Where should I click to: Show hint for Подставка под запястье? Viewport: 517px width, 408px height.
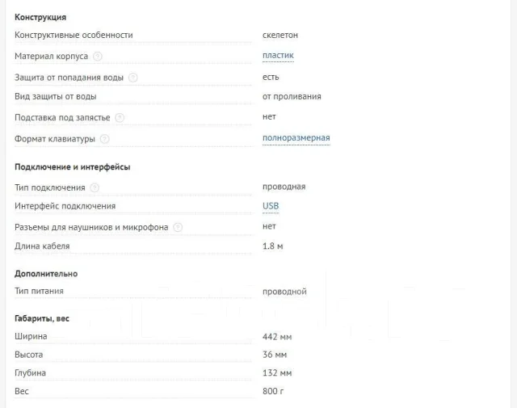pyautogui.click(x=120, y=118)
